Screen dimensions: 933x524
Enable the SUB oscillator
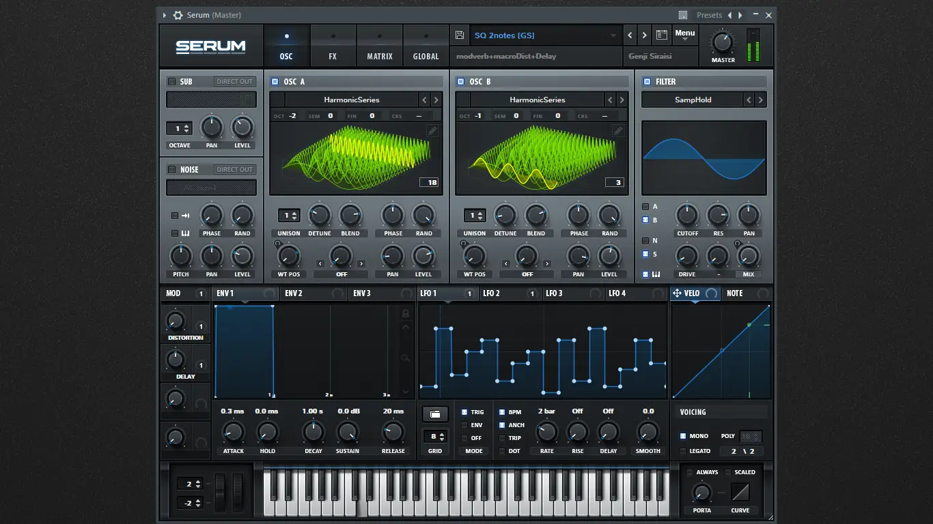(x=171, y=81)
